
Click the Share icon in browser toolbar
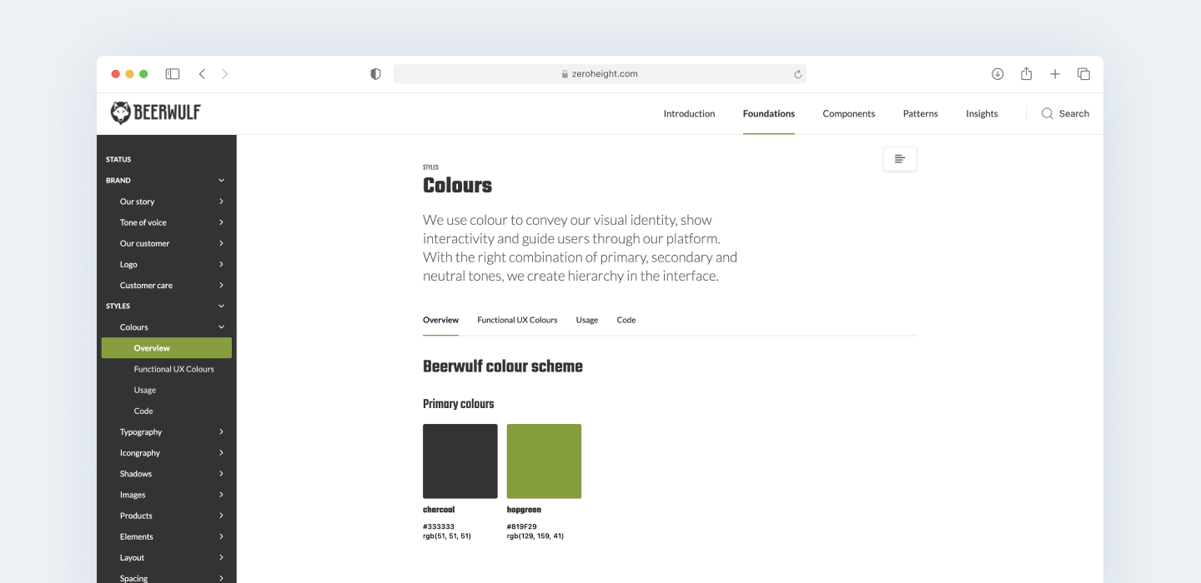1026,73
